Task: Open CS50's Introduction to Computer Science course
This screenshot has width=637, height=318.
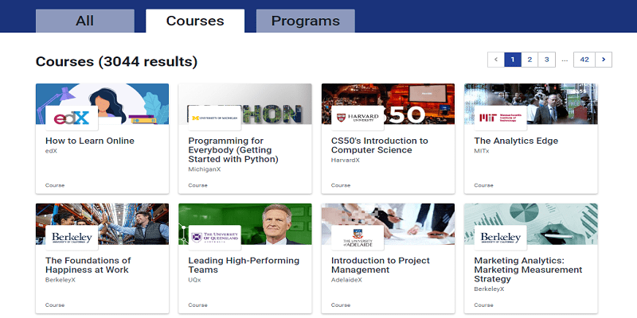Action: coord(380,145)
